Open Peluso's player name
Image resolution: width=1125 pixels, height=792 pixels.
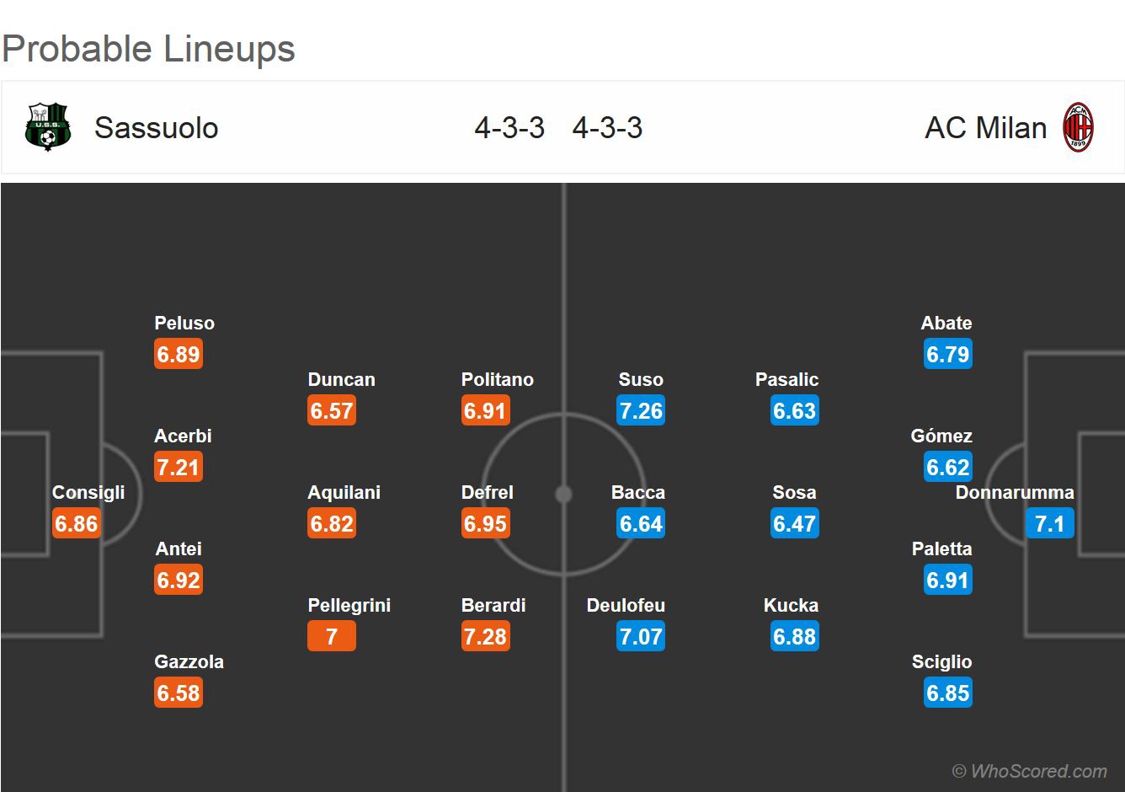point(184,323)
